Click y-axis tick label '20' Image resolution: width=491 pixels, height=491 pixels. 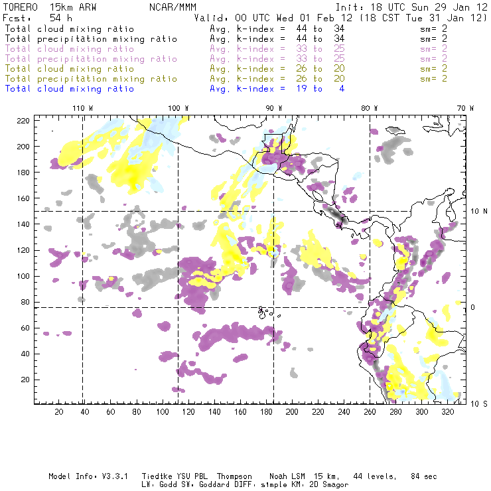(x=25, y=380)
